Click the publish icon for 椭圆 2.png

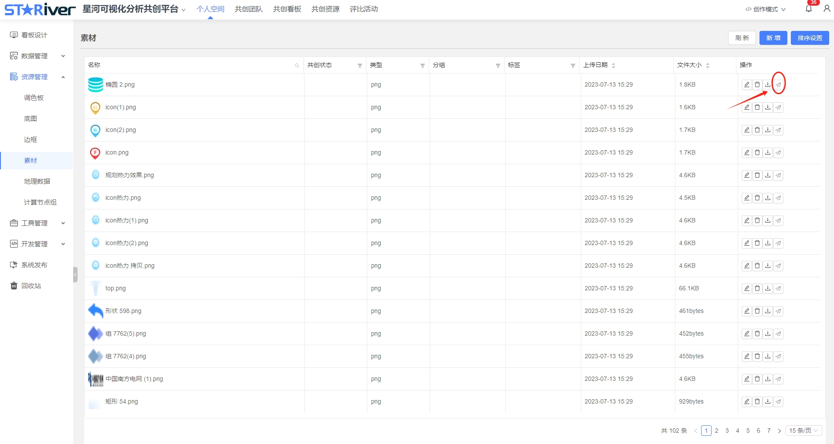(778, 84)
